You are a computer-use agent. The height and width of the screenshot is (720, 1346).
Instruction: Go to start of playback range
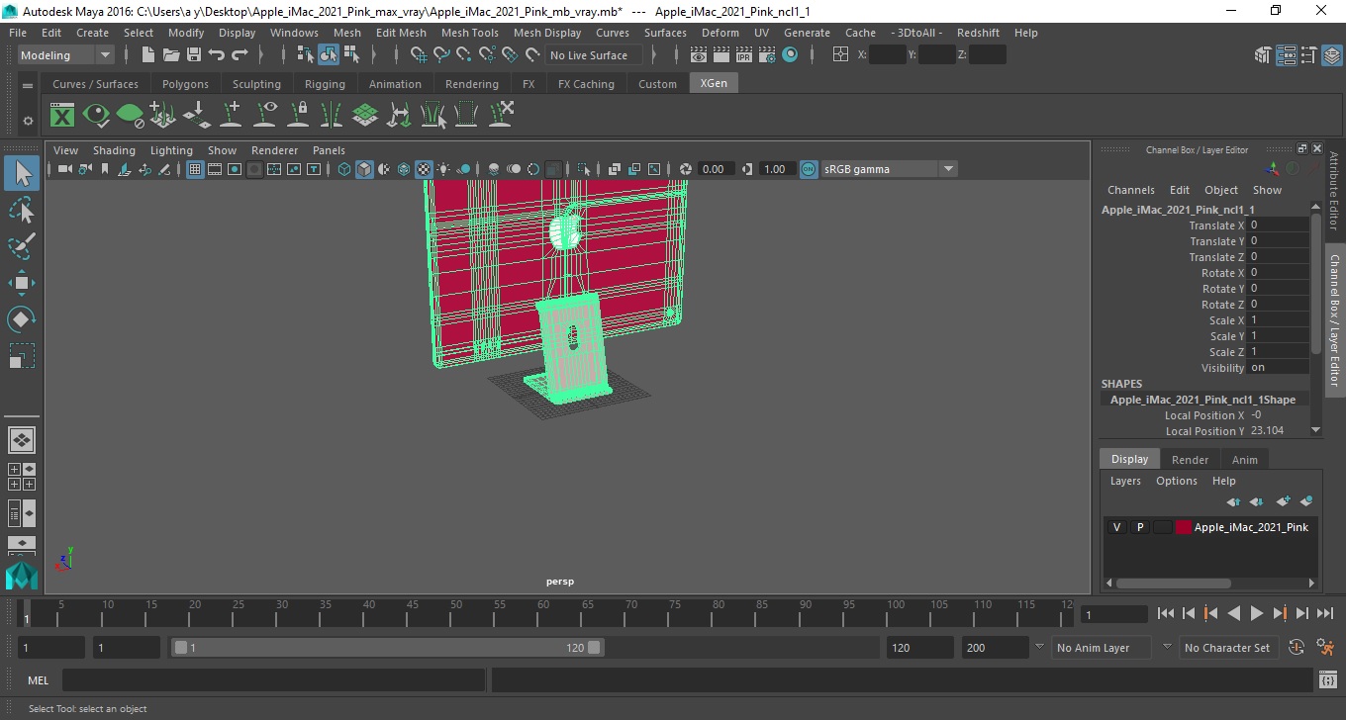click(x=1165, y=614)
